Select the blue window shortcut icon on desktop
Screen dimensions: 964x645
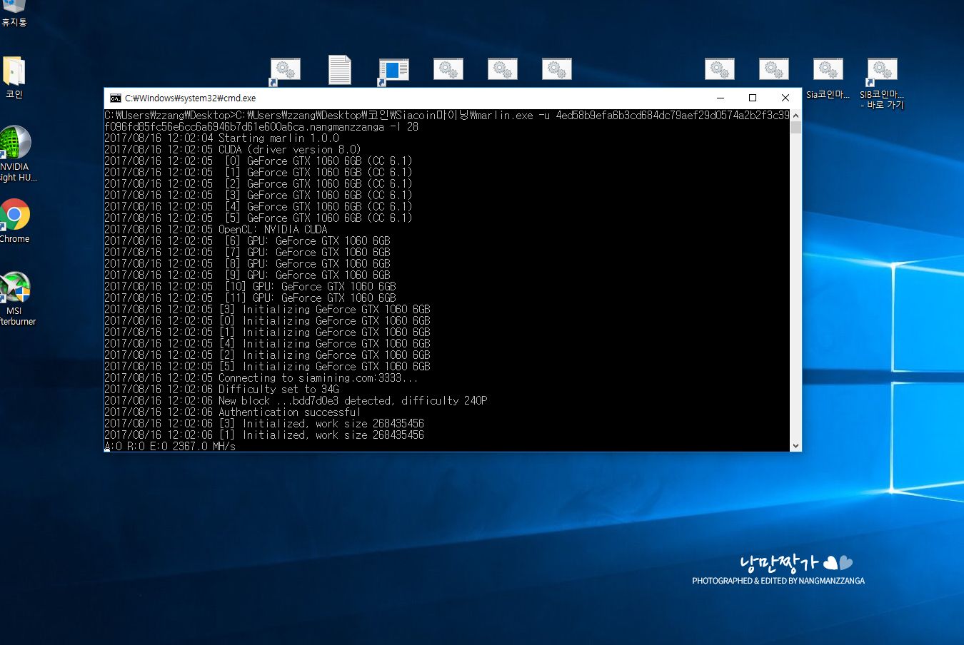(x=393, y=71)
